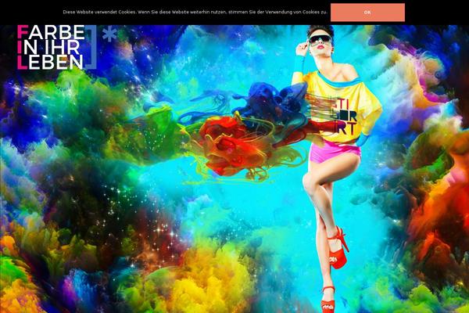Open the Farbe In Ihr Leben logo
The width and height of the screenshot is (469, 313).
57,47
